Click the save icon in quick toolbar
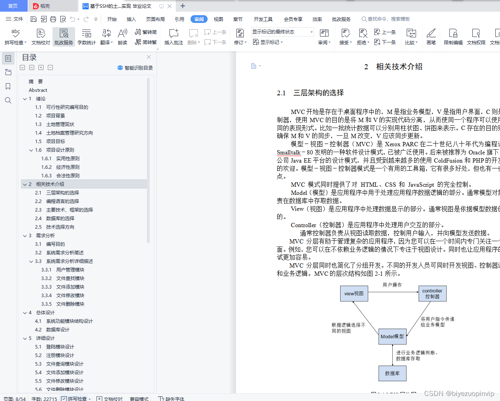500x401 pixels. click(x=33, y=19)
